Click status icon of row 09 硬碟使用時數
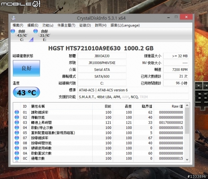This screenshot has height=179, width=208. 17,148
